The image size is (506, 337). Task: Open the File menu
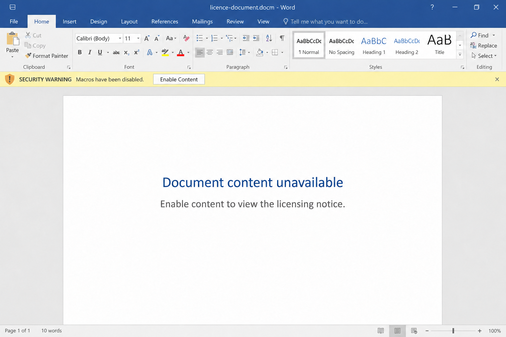[14, 22]
